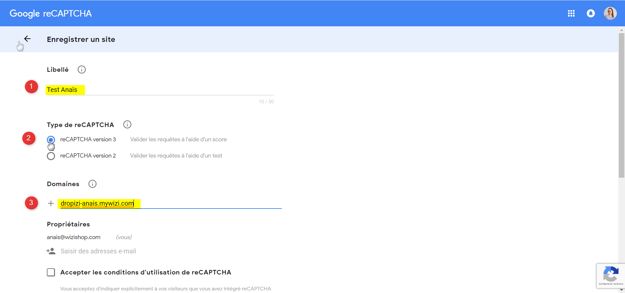Image resolution: width=625 pixels, height=293 pixels.
Task: Click the 10 / 50 character counter
Action: 266,102
